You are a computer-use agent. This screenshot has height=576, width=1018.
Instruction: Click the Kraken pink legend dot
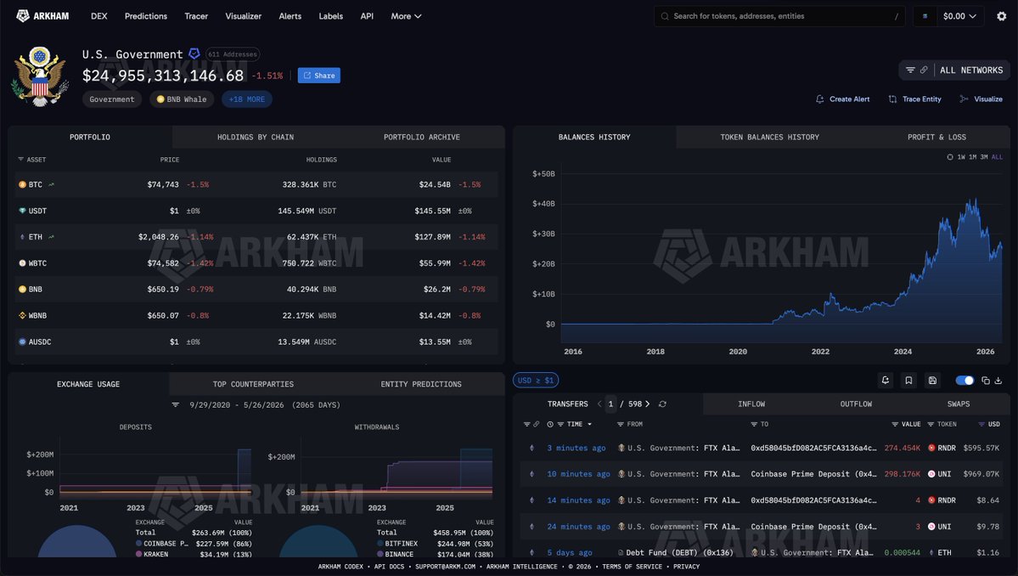tap(139, 554)
